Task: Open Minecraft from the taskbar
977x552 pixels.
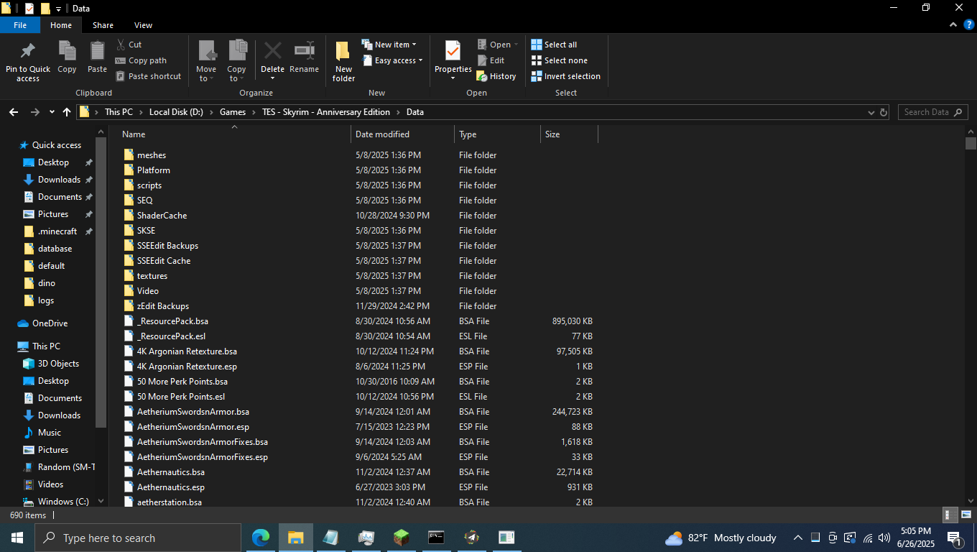Action: coord(401,538)
